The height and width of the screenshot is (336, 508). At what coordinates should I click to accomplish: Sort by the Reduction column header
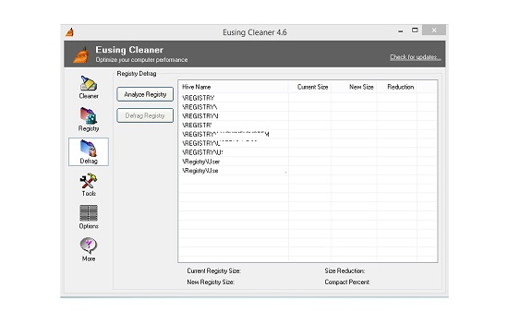pos(397,87)
